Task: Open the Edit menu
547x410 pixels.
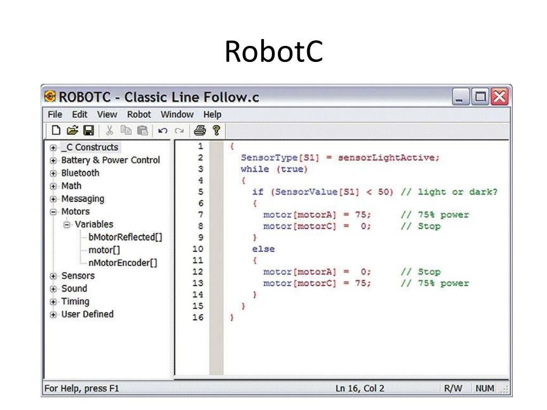Action: point(80,114)
